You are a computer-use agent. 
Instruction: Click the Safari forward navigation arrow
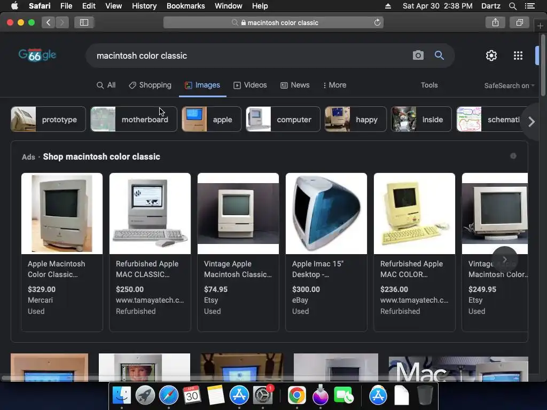(62, 22)
